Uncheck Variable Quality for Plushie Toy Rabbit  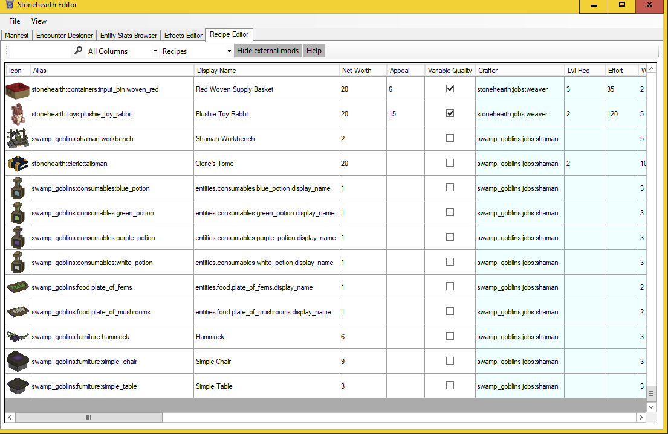point(450,113)
